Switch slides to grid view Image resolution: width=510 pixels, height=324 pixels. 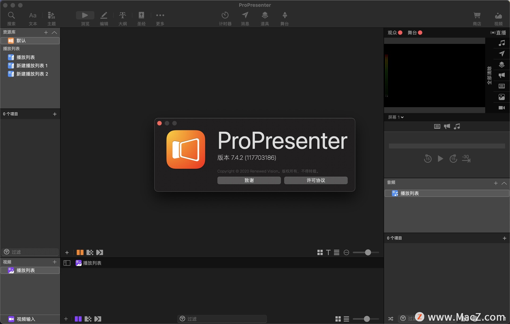pos(320,252)
